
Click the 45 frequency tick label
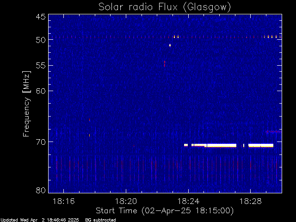[x=41, y=17]
